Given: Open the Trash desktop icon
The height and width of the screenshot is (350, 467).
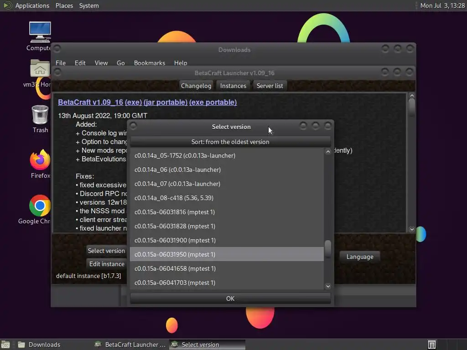Looking at the screenshot, I should pyautogui.click(x=40, y=114).
